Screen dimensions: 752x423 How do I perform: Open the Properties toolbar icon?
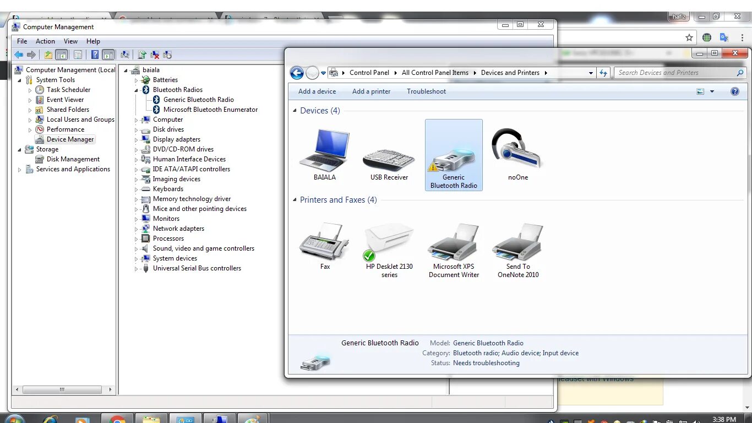[x=78, y=55]
